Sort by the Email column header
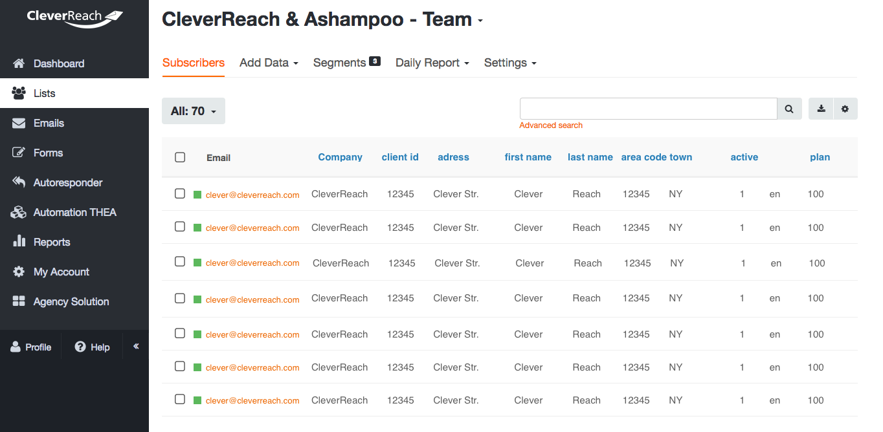The width and height of the screenshot is (883, 432). (219, 158)
